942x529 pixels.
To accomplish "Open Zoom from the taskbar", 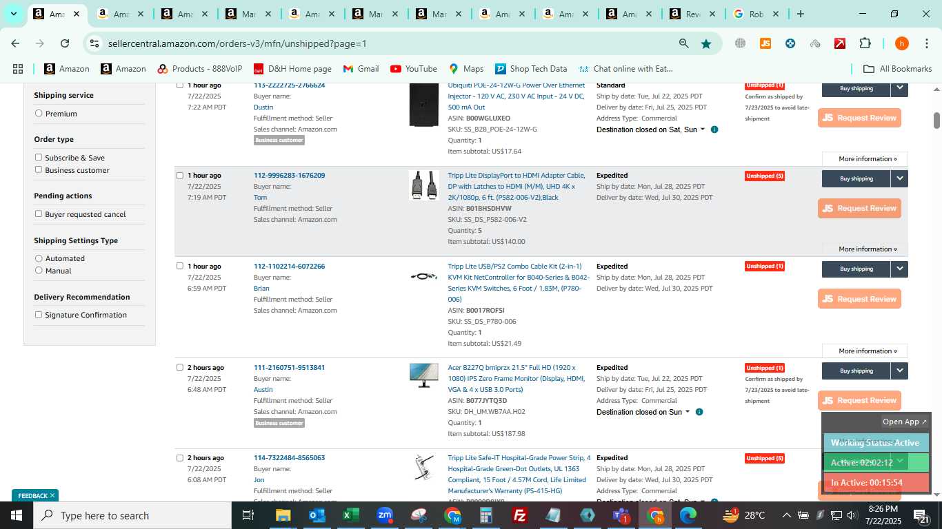I will tap(385, 515).
